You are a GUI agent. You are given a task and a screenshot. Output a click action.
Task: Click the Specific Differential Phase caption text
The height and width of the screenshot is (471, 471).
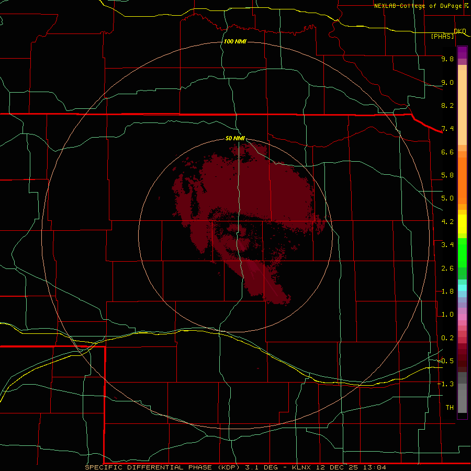[x=235, y=467]
